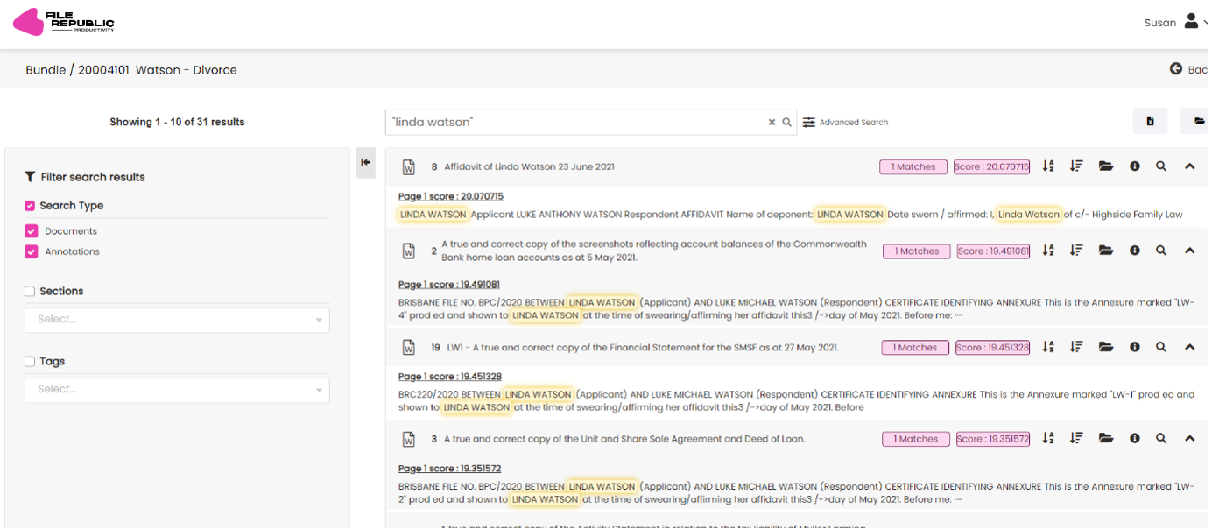Enable the Sections filter checkbox
Image resolution: width=1212 pixels, height=530 pixels.
[31, 291]
